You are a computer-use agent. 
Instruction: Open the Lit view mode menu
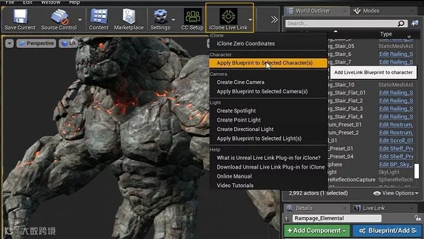coord(68,43)
